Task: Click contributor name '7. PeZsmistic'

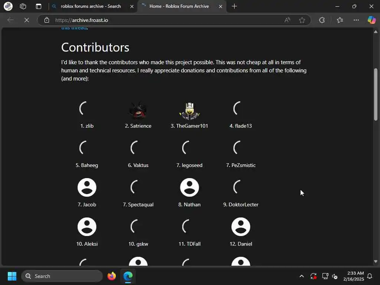Action: point(240,165)
